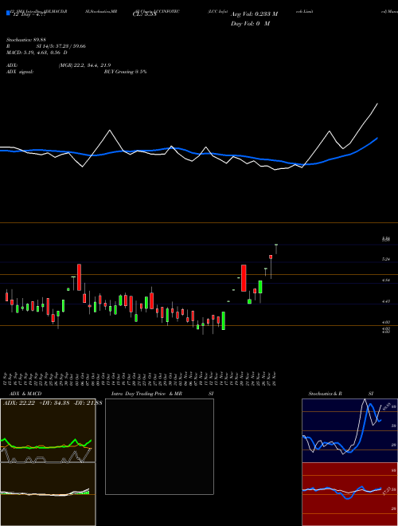
Task: Click inside the empty intraday trading price box
Action: coord(159,446)
